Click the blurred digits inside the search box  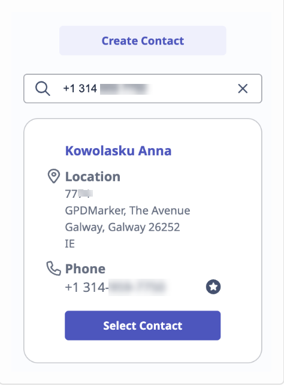click(126, 89)
